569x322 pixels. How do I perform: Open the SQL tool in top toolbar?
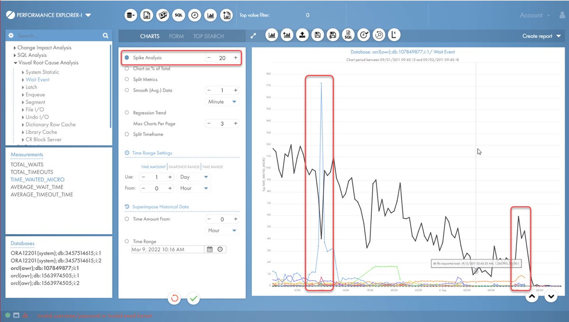point(179,15)
